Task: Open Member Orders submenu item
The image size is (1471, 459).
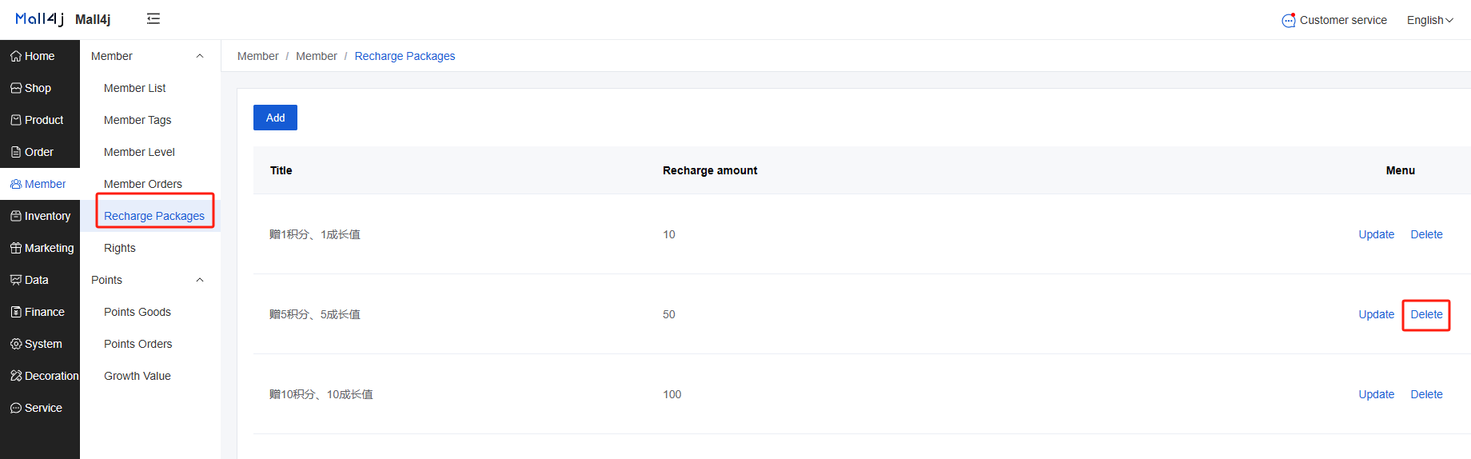Action: (143, 184)
